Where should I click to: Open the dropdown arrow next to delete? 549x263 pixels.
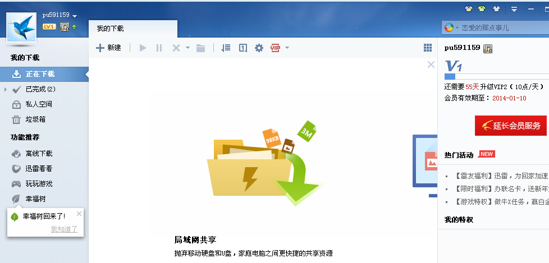[x=187, y=48]
